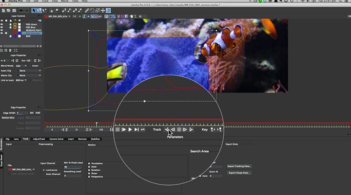The width and height of the screenshot is (351, 195).
Task: Select the Add Point tool
Action: click(44, 11)
